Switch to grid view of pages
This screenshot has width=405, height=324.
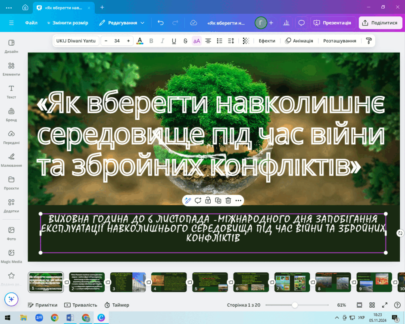372,305
